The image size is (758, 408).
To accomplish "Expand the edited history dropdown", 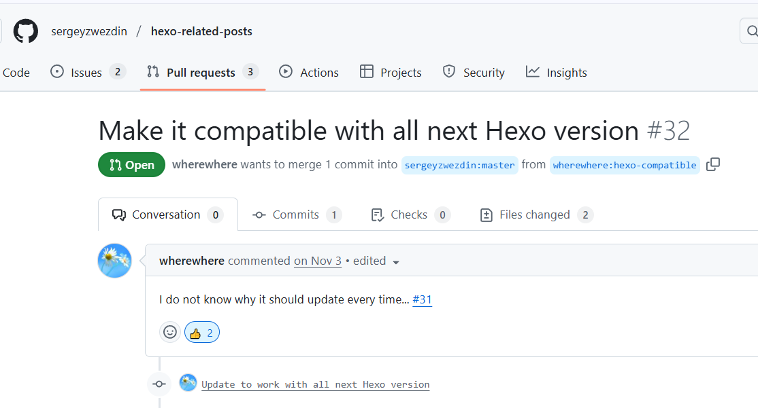I will [396, 262].
